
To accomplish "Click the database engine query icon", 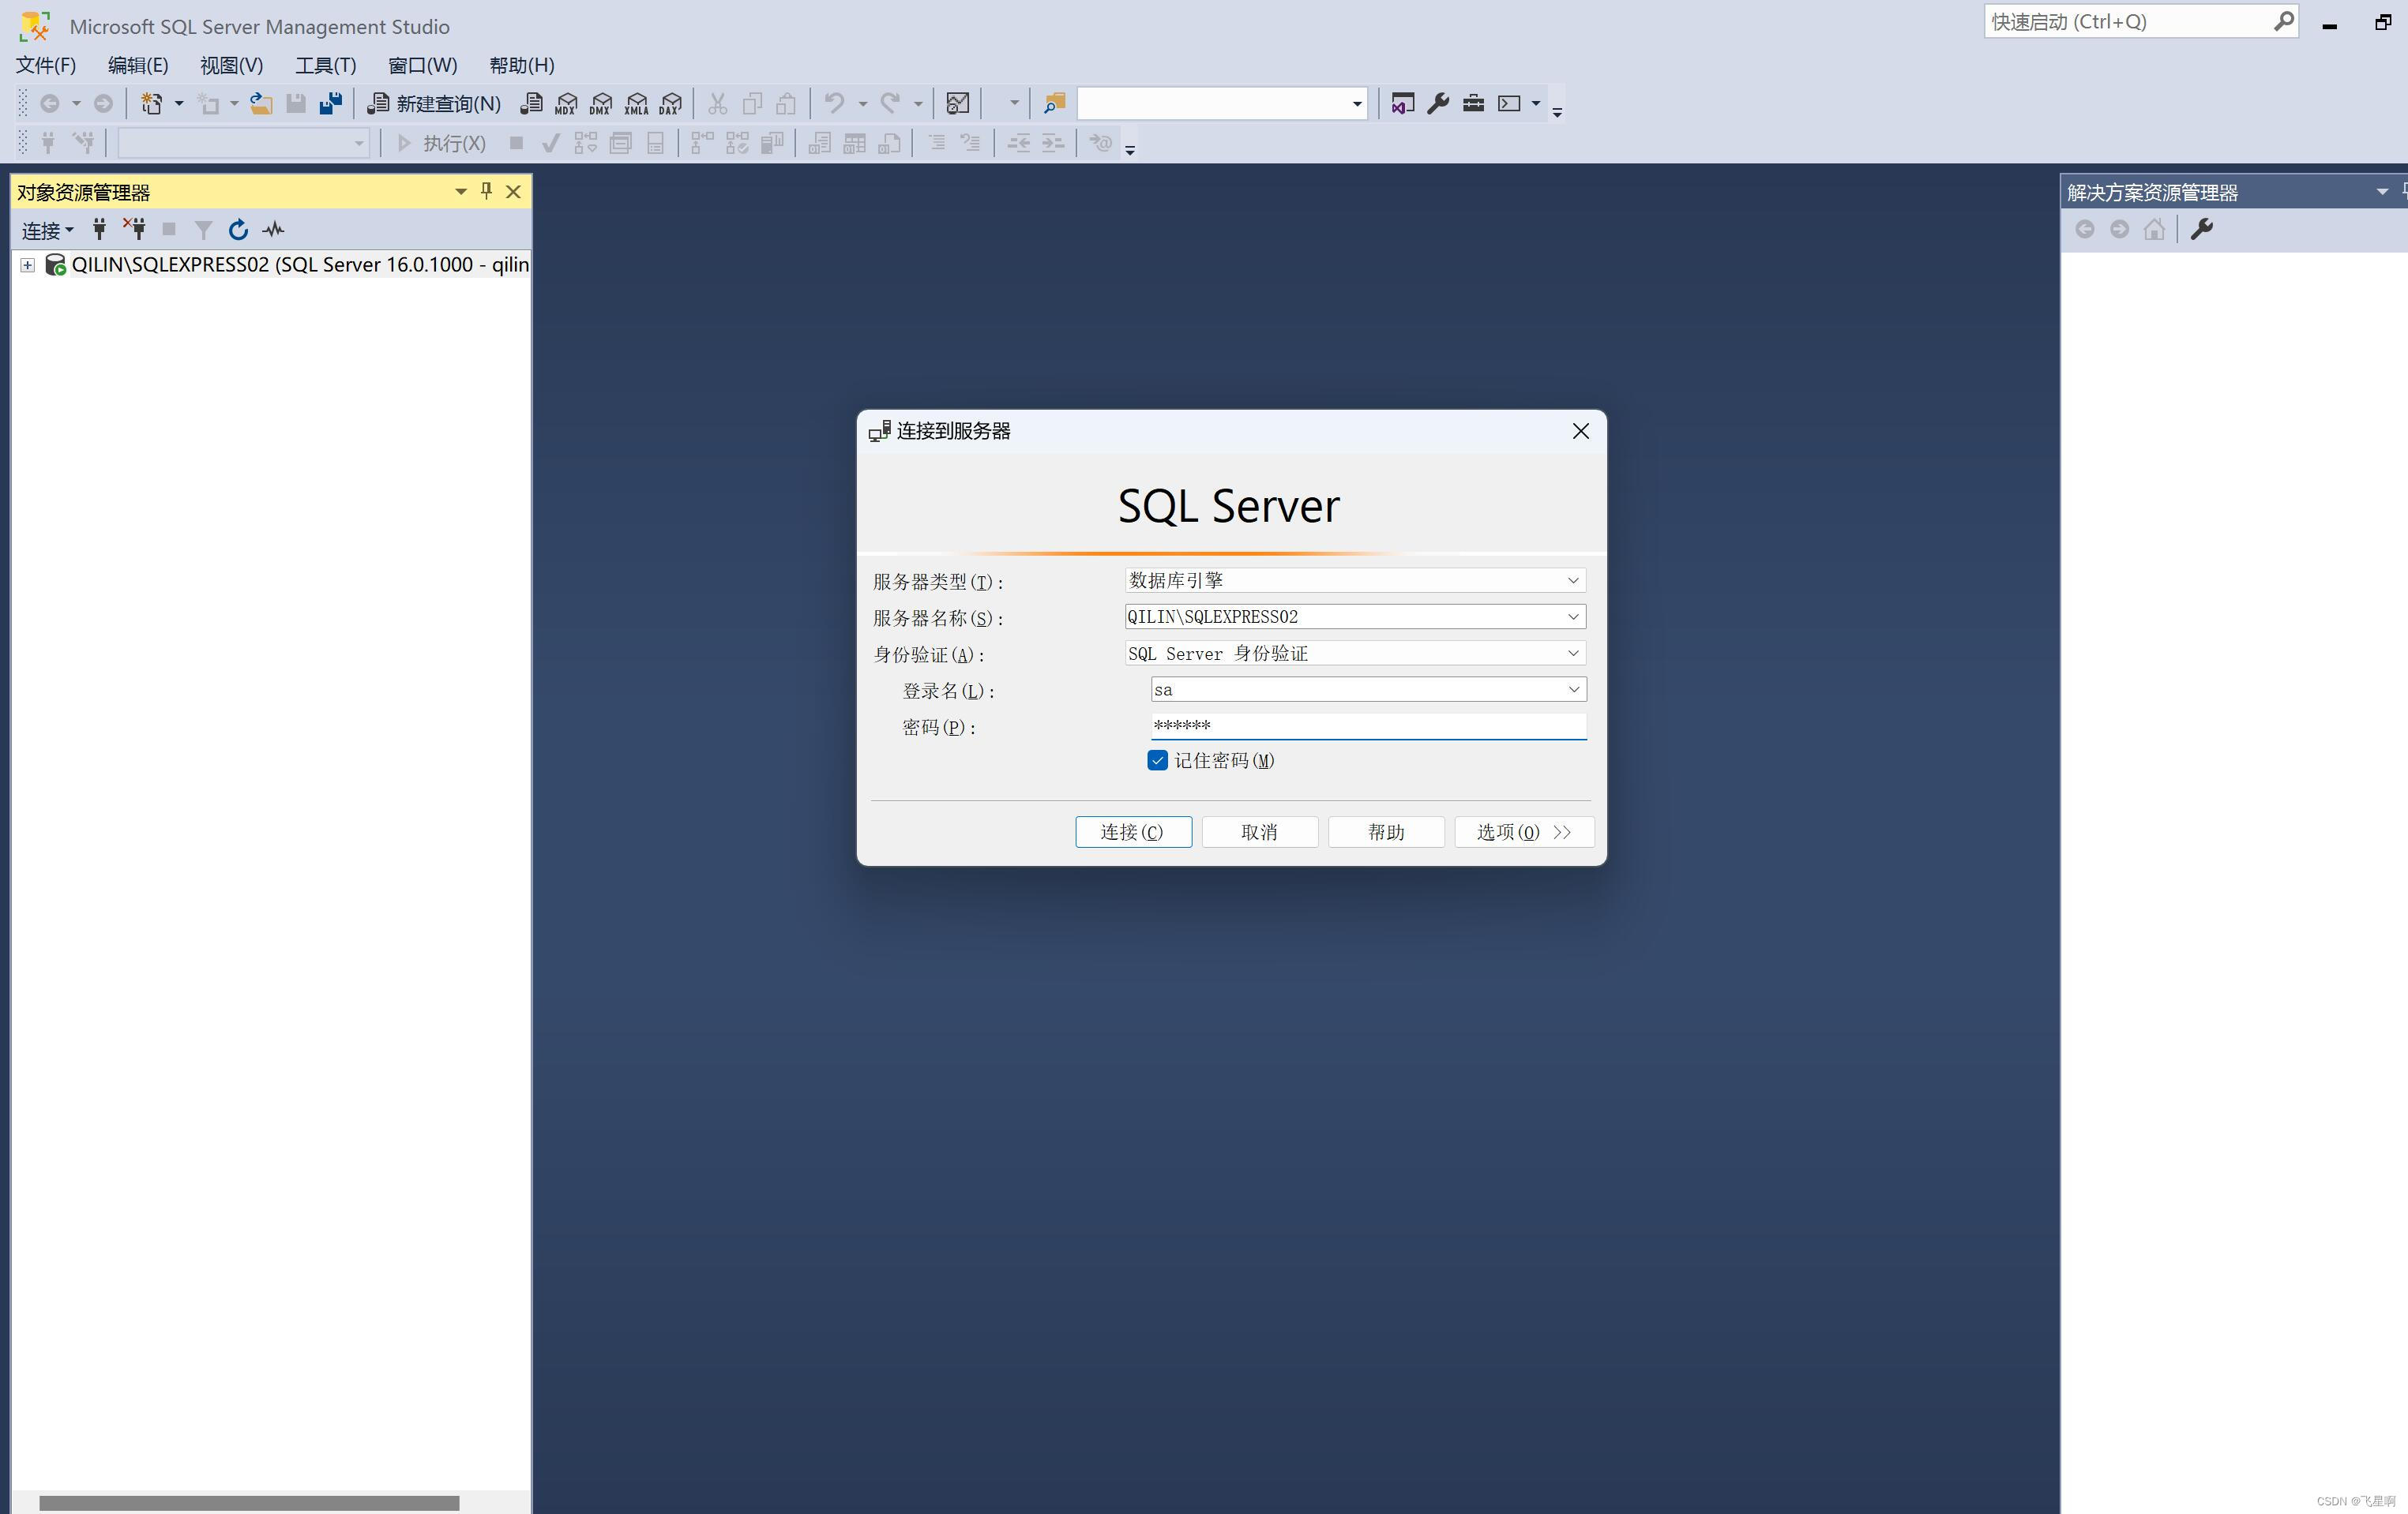I will tap(532, 104).
